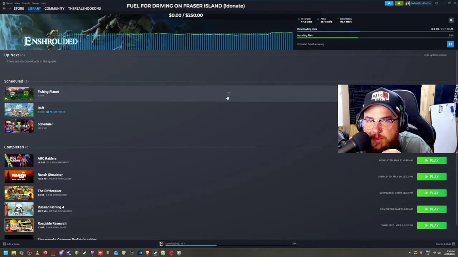Click ARC Raiders game title

47,158
